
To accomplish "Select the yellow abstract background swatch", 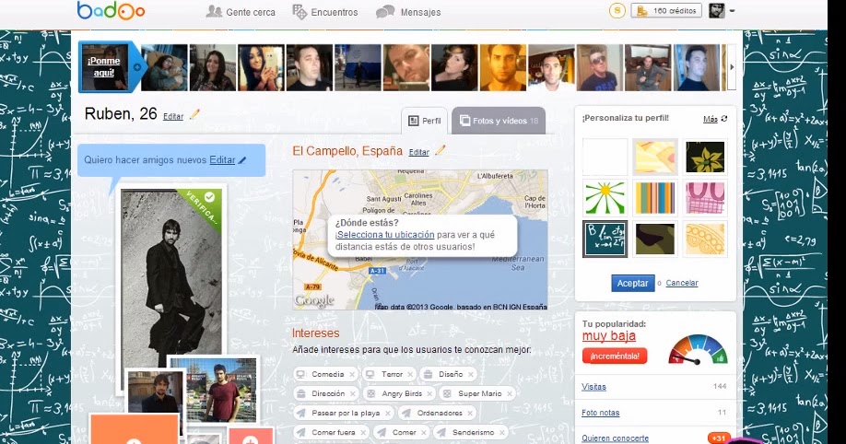I will 655,157.
